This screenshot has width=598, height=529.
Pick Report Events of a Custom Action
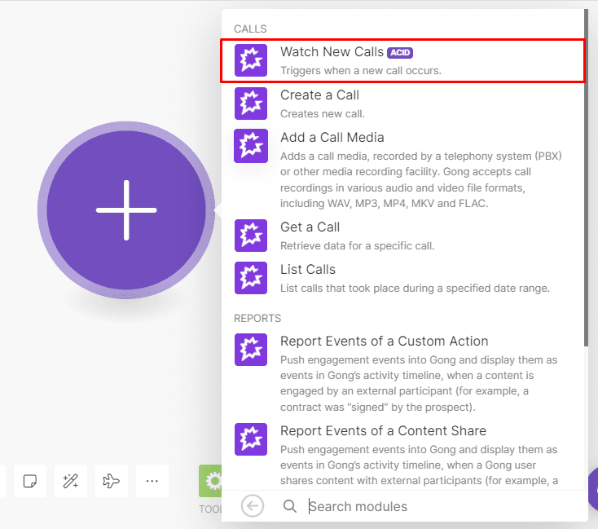tap(384, 342)
